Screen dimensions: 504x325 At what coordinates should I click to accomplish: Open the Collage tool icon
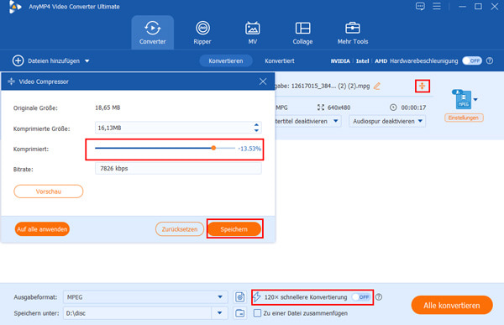pos(302,29)
